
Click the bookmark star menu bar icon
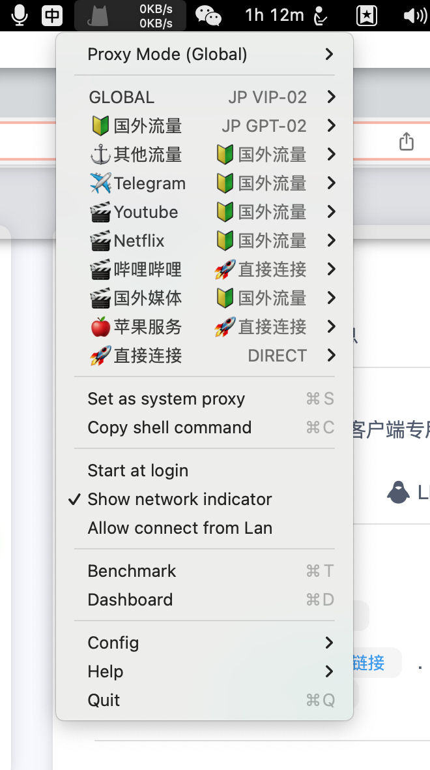367,15
